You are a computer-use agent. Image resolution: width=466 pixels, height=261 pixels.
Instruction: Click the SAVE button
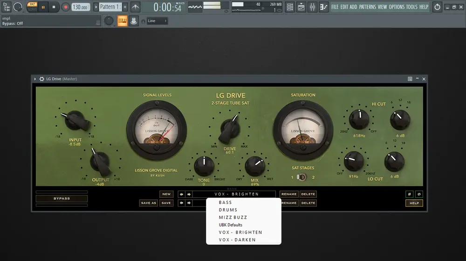(166, 203)
